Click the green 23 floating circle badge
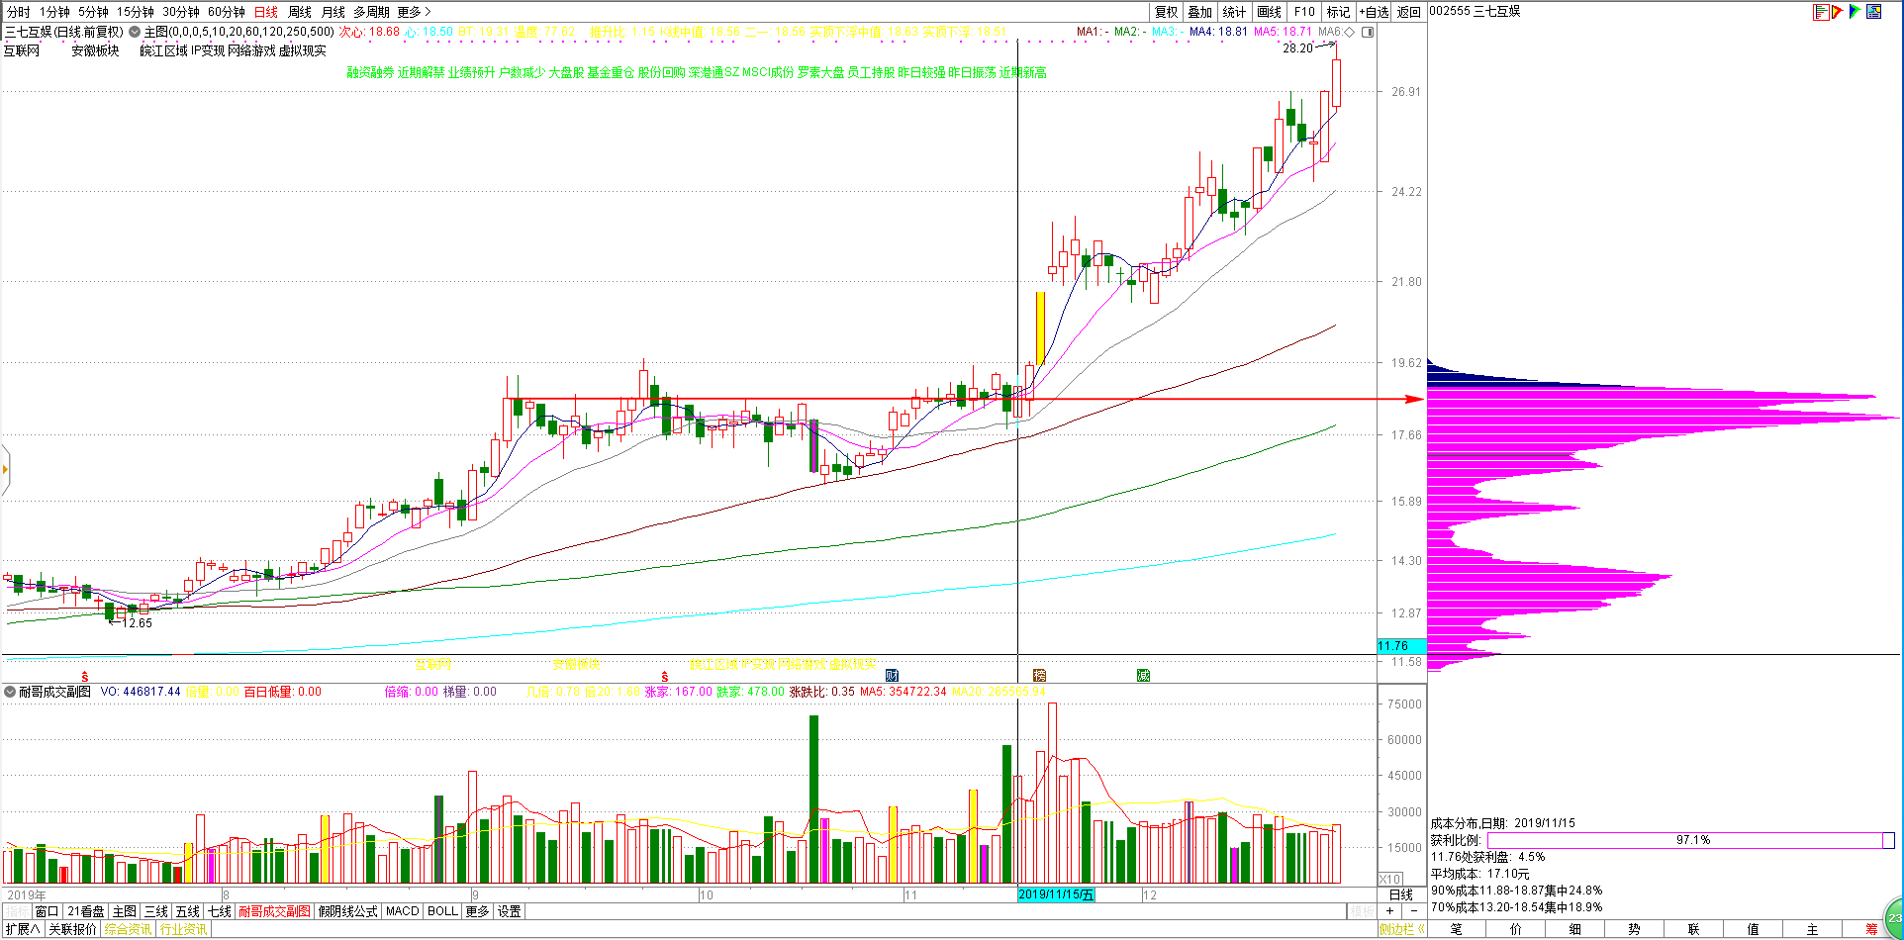 pos(1894,917)
